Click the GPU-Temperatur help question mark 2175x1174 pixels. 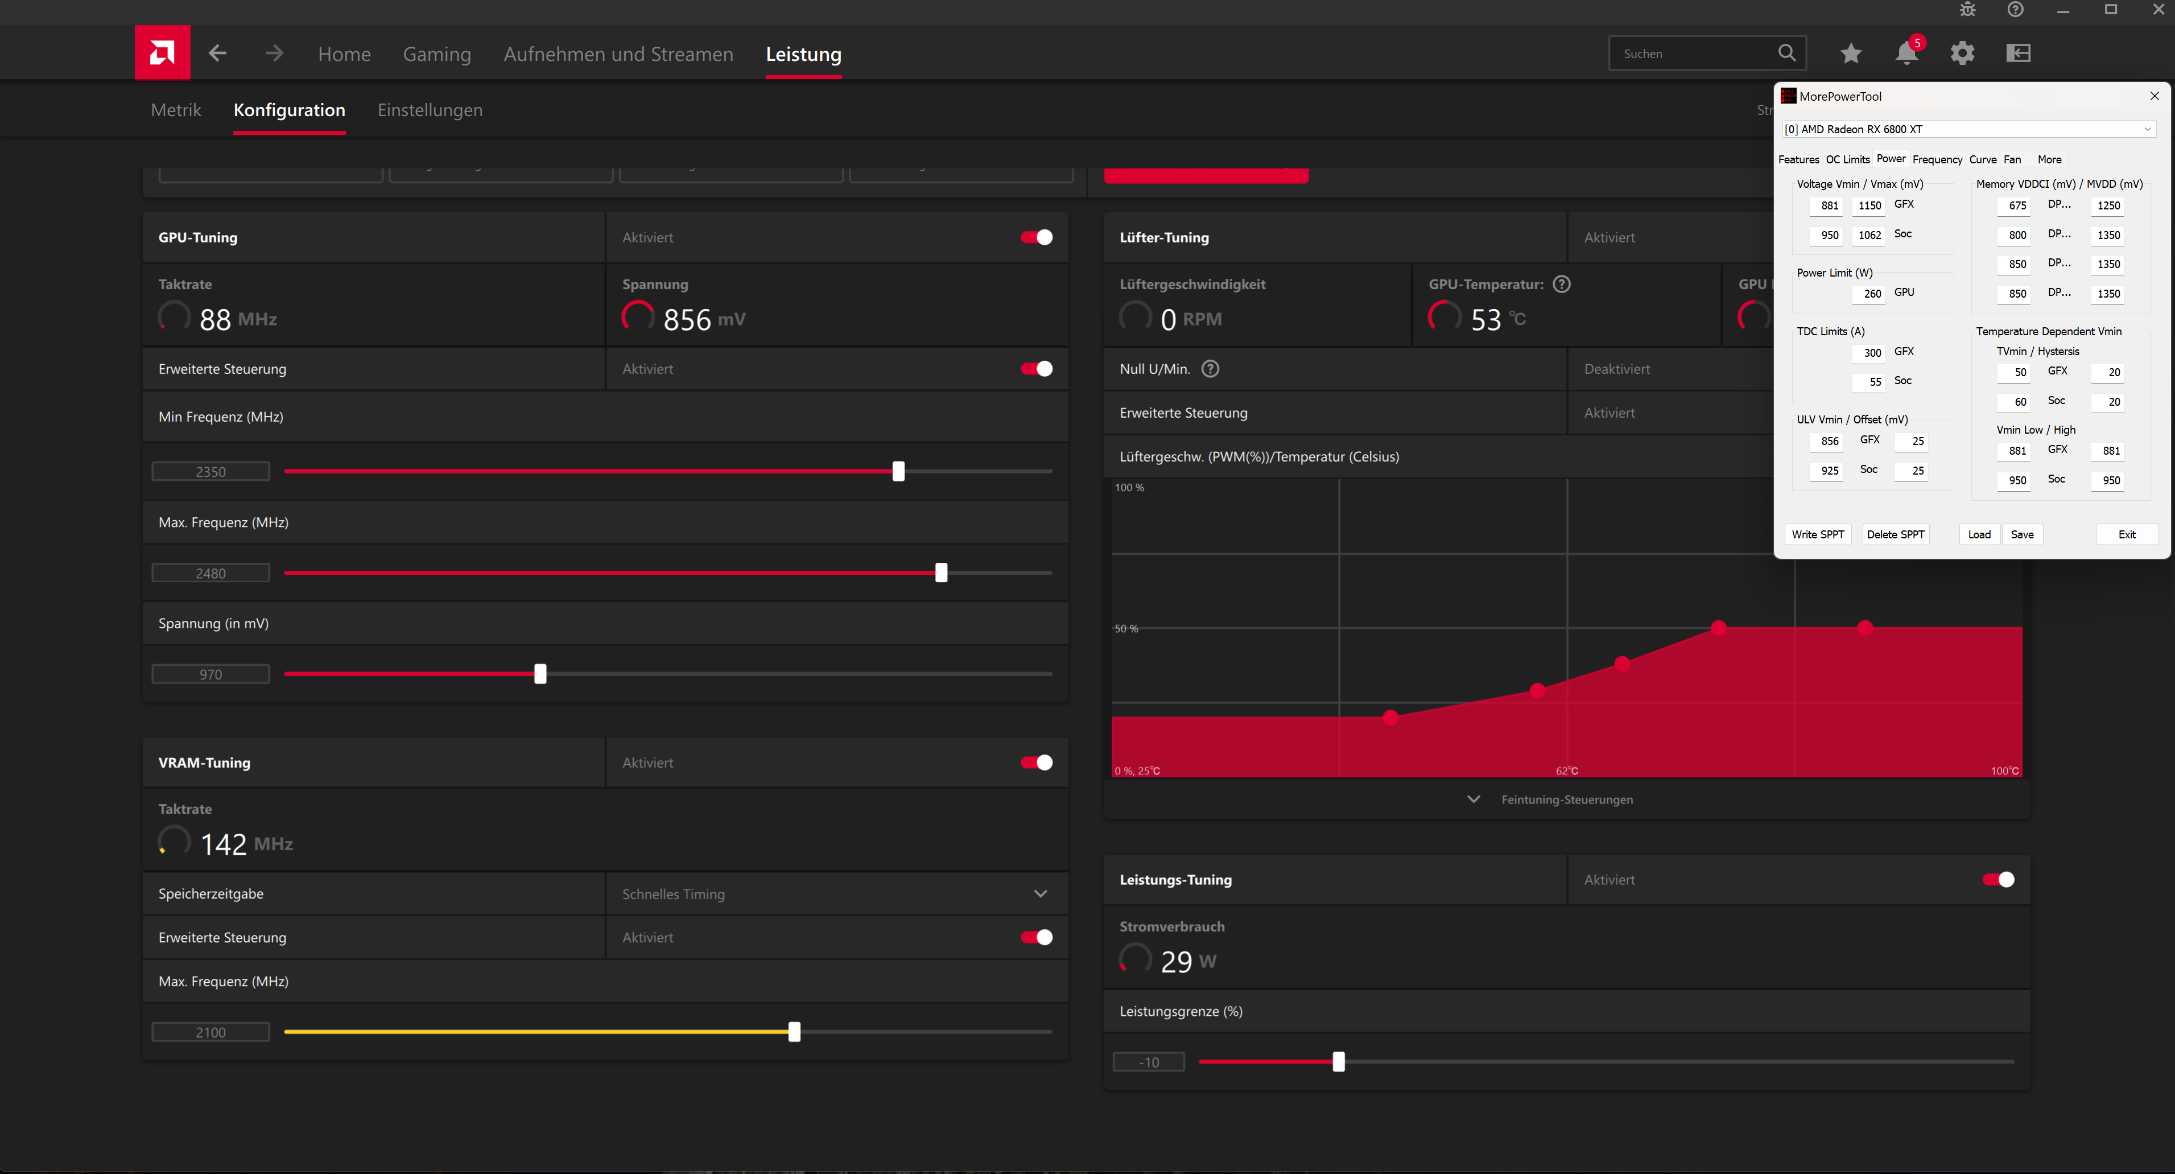coord(1562,285)
